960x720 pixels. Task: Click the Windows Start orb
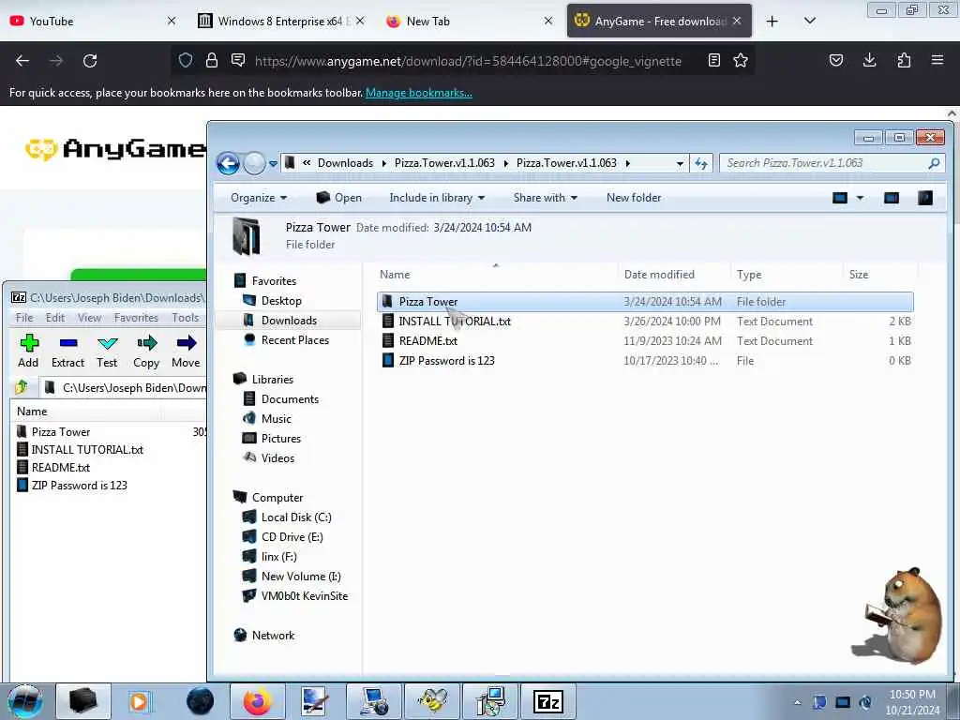tap(25, 701)
